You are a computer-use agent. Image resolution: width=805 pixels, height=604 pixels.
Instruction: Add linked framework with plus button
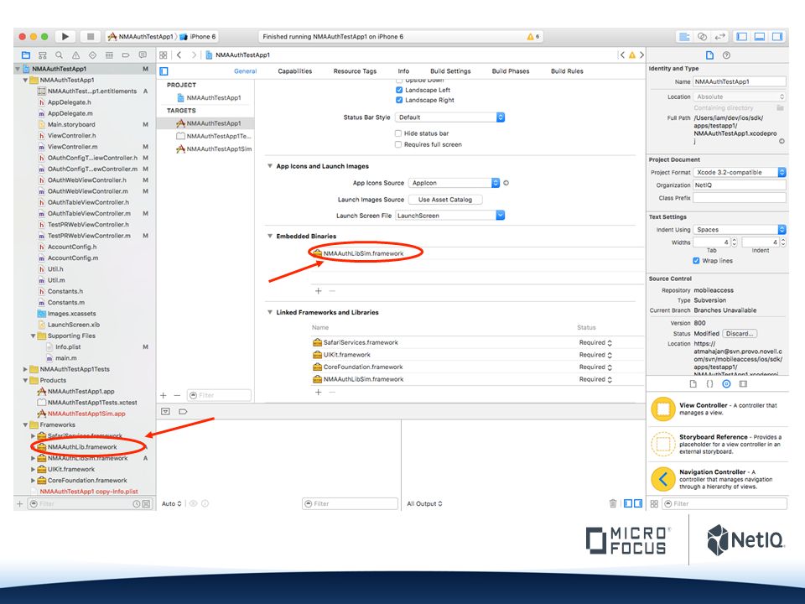coord(319,392)
